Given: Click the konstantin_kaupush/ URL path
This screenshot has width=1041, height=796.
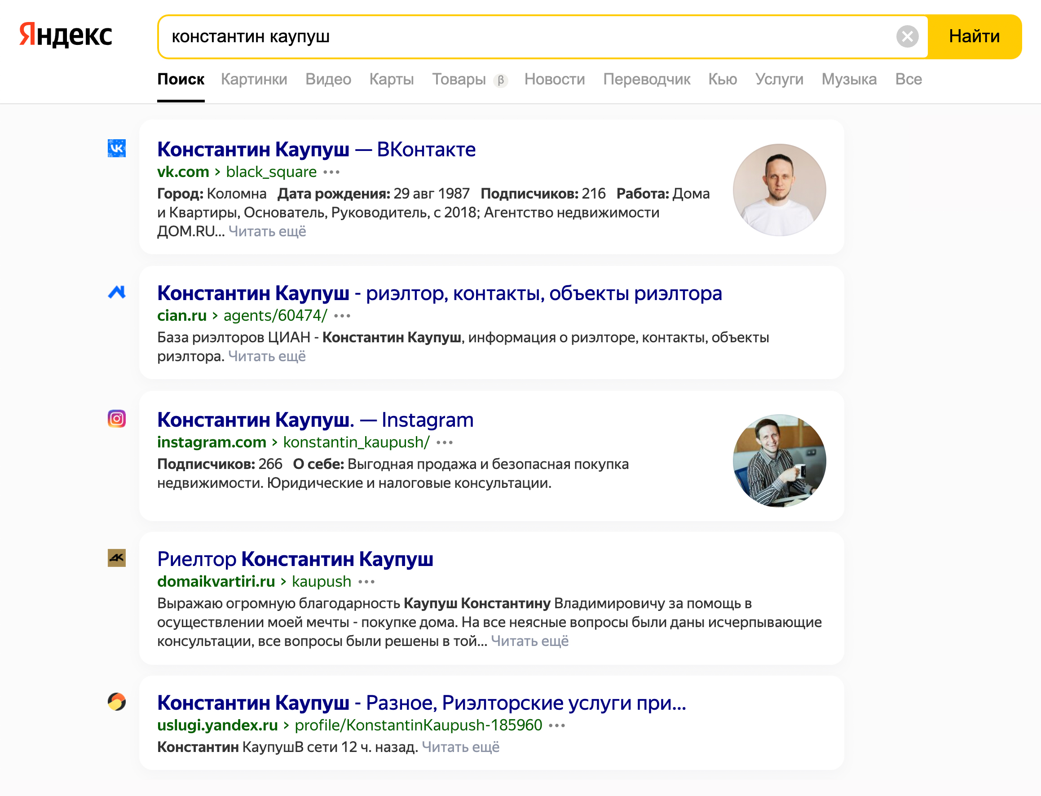Looking at the screenshot, I should click(x=356, y=442).
